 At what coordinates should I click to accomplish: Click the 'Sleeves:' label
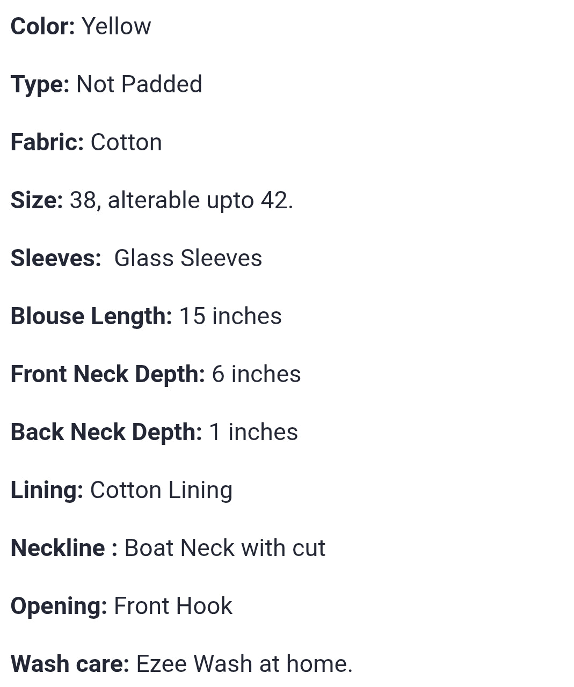tap(56, 258)
